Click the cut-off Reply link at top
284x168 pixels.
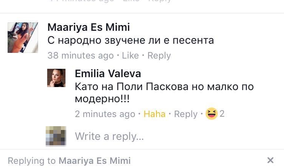(x=160, y=1)
